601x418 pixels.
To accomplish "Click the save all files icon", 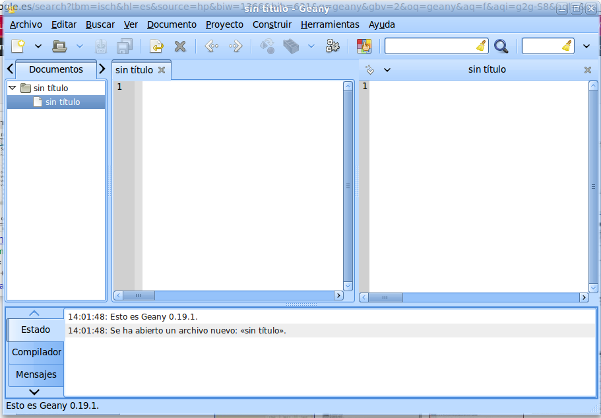I will pyautogui.click(x=125, y=46).
